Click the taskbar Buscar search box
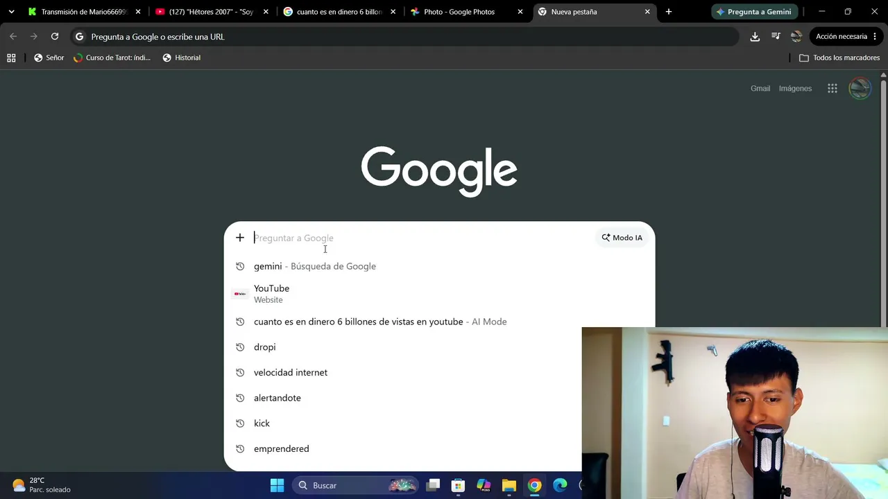This screenshot has height=499, width=888. [355, 485]
